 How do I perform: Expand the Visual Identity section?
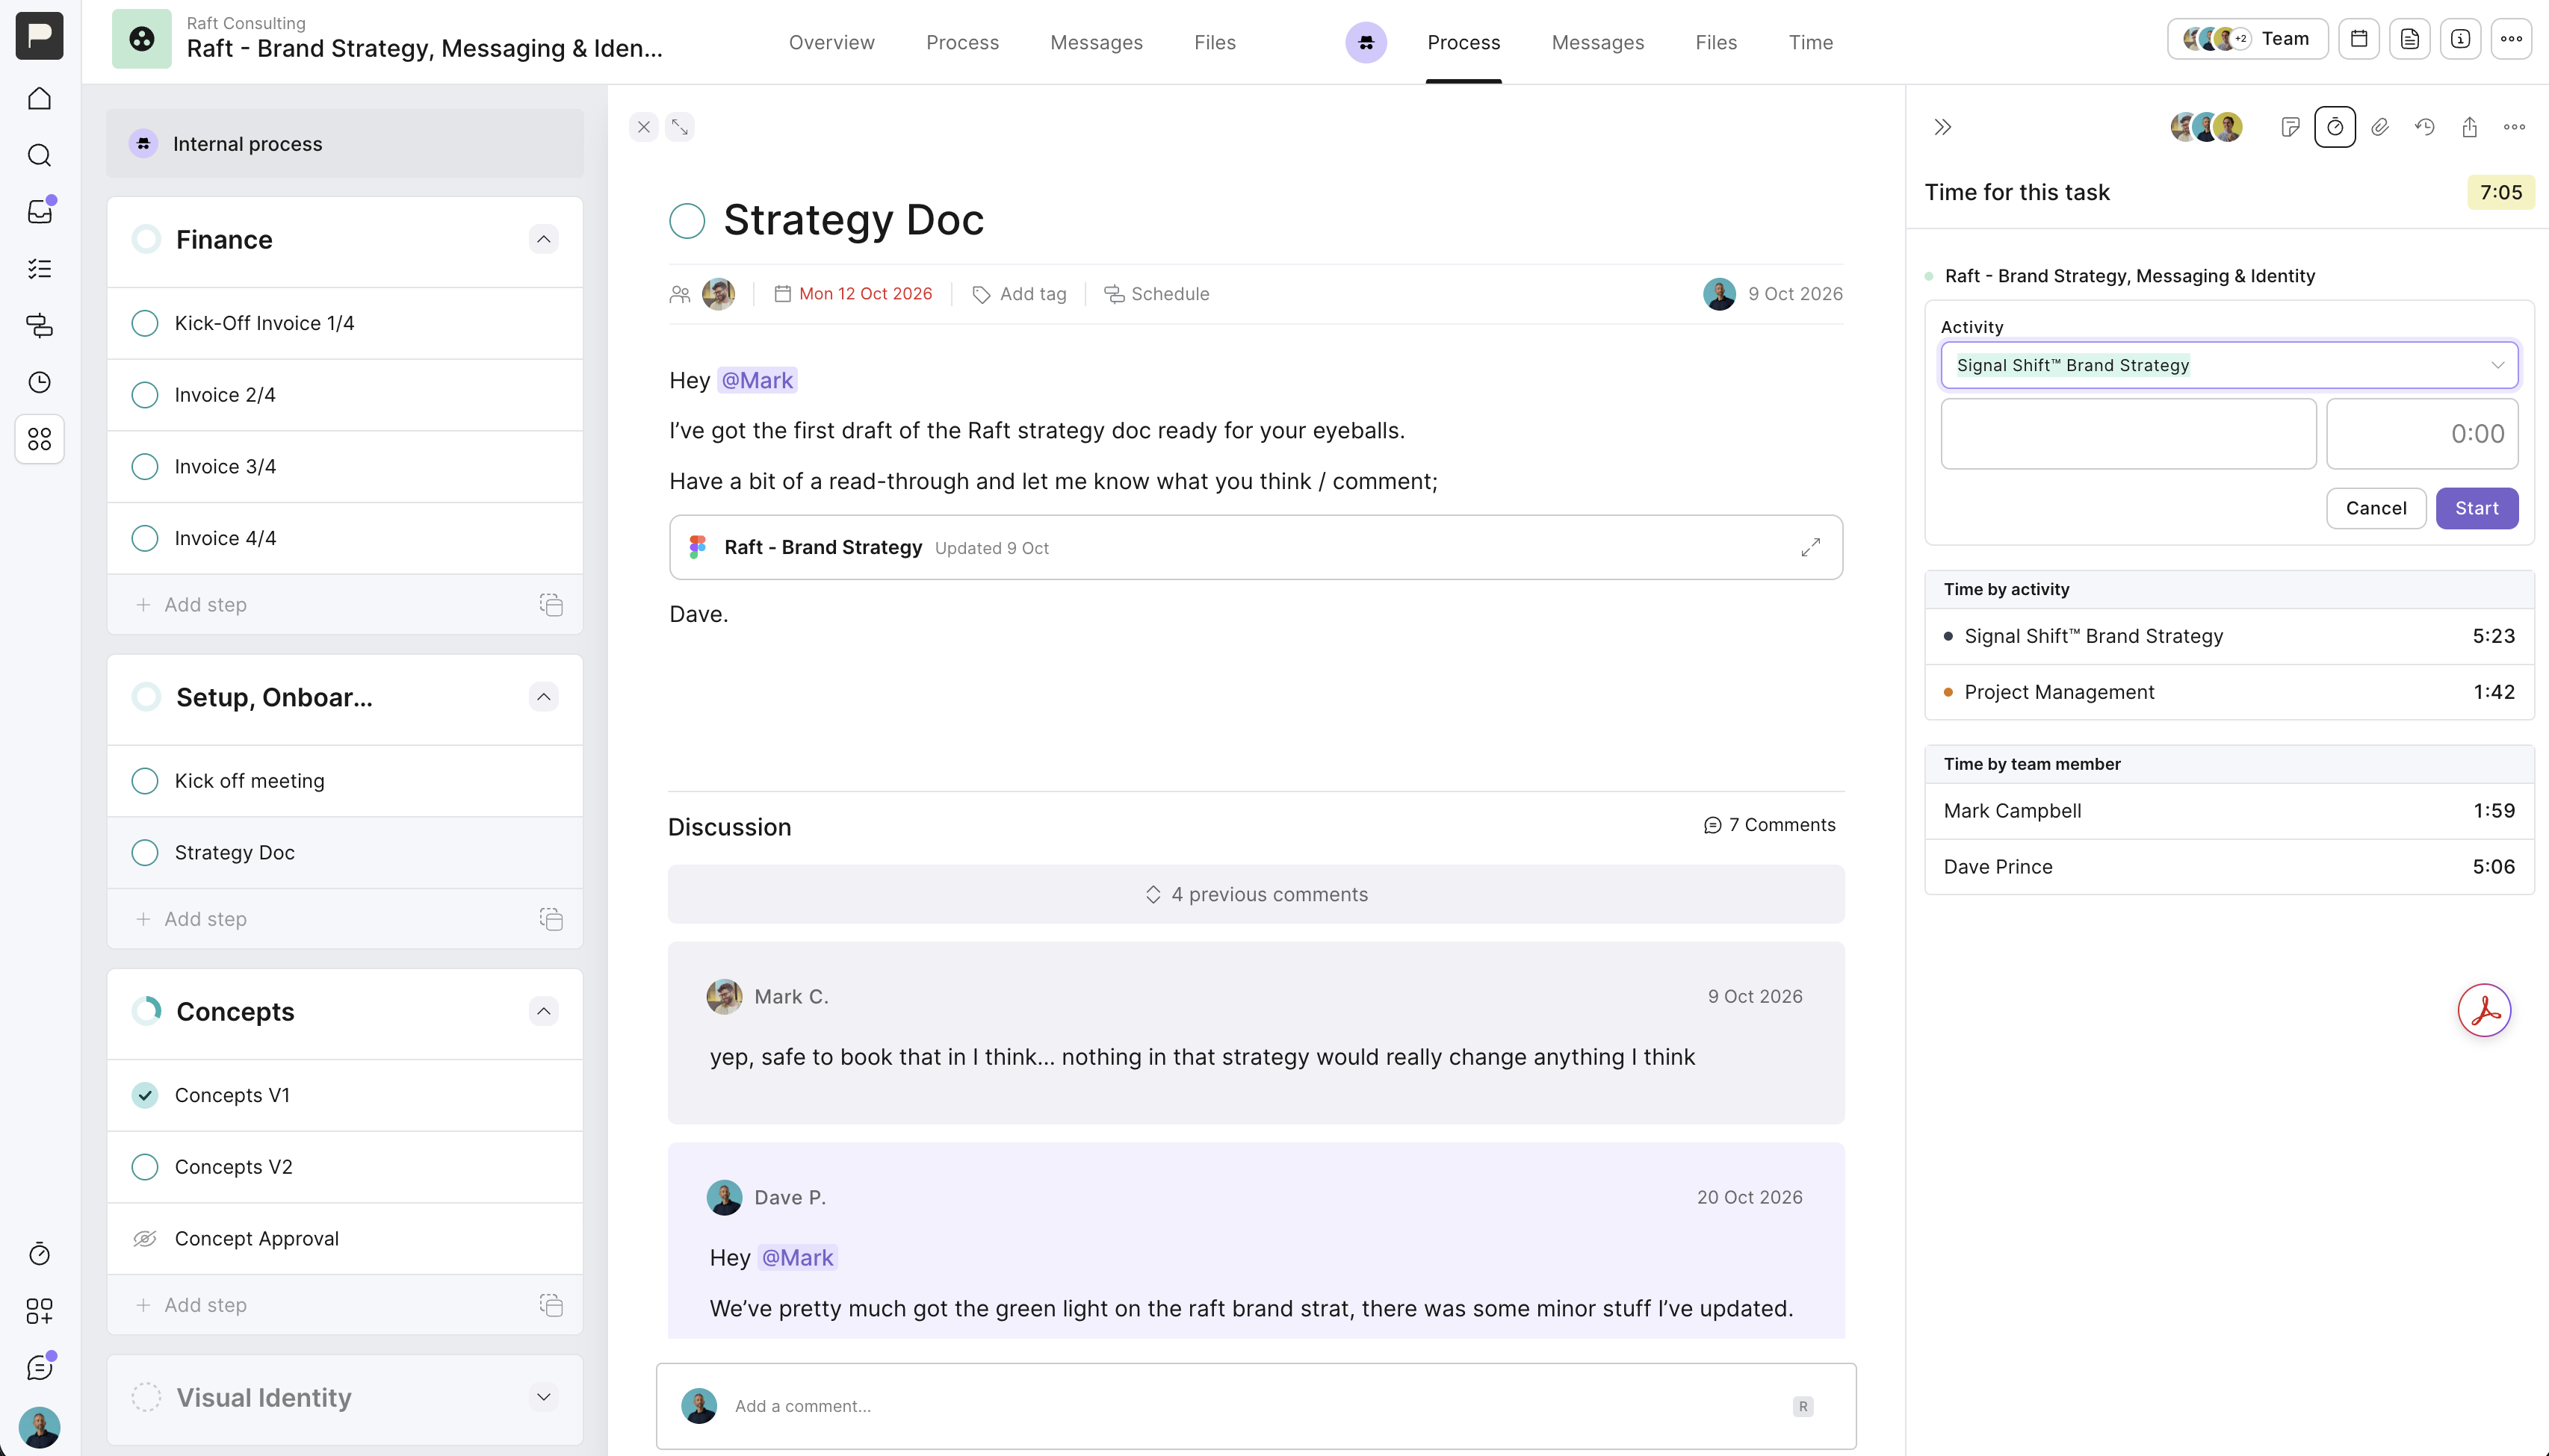(543, 1397)
